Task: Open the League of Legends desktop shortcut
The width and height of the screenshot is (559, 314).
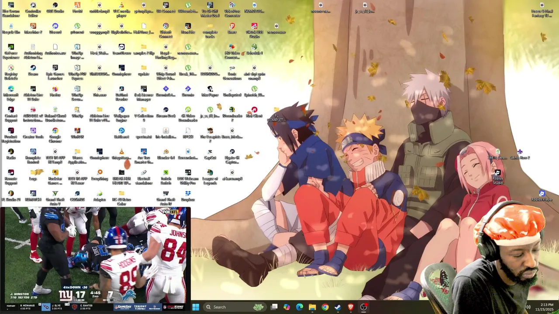Action: point(210,177)
